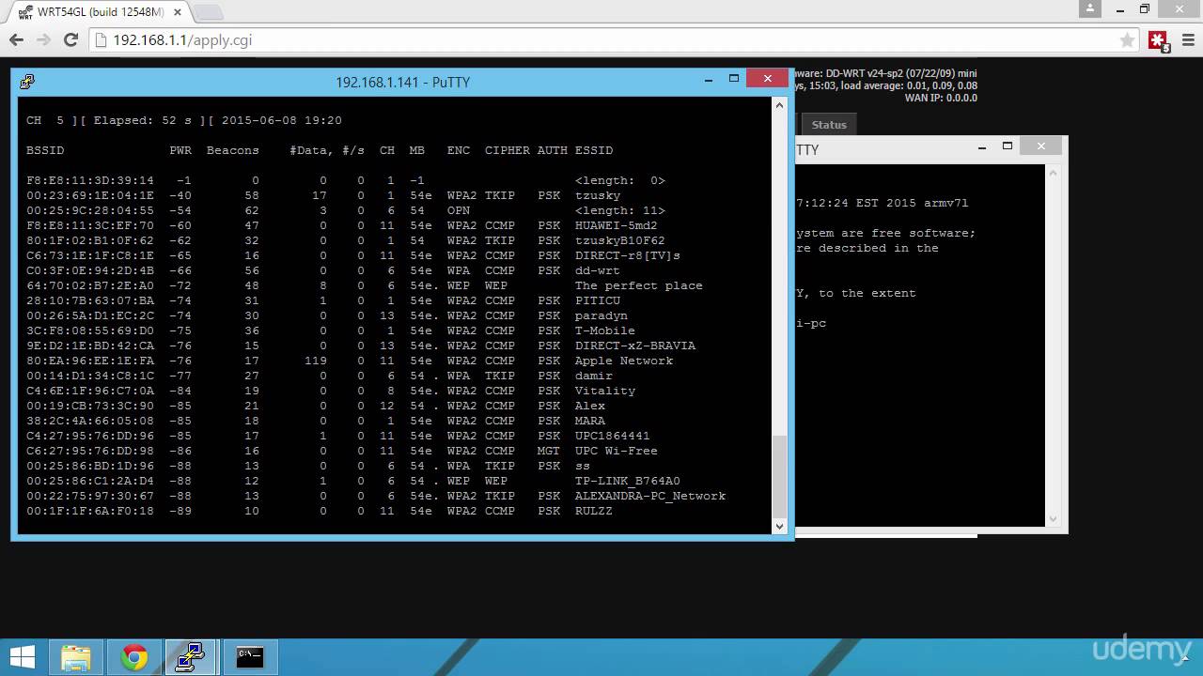This screenshot has height=676, width=1203.
Task: Reload the 192.168.1.1 page
Action: [x=70, y=40]
